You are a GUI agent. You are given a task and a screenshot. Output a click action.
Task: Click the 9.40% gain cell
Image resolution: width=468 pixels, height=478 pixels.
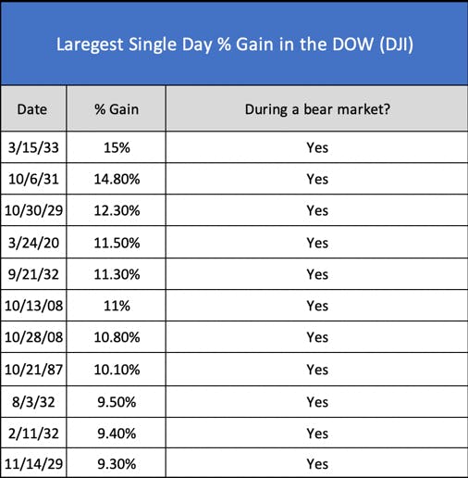(117, 434)
